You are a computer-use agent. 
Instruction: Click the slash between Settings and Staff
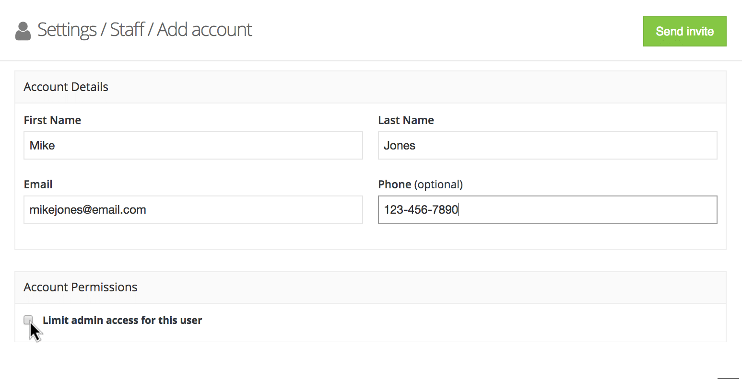(103, 30)
